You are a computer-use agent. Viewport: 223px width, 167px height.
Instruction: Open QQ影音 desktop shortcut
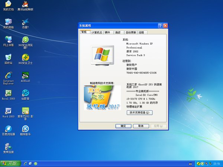[25, 95]
